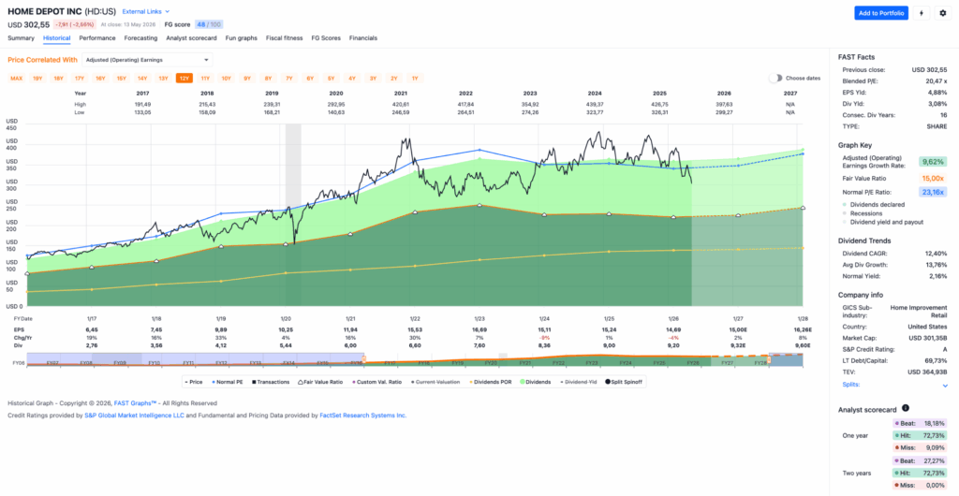Toggle the Price legend item
959x496 pixels.
point(195,382)
